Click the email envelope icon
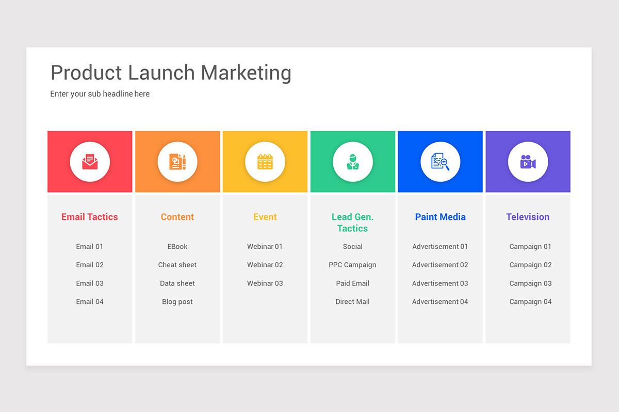Image resolution: width=619 pixels, height=412 pixels. coord(90,162)
